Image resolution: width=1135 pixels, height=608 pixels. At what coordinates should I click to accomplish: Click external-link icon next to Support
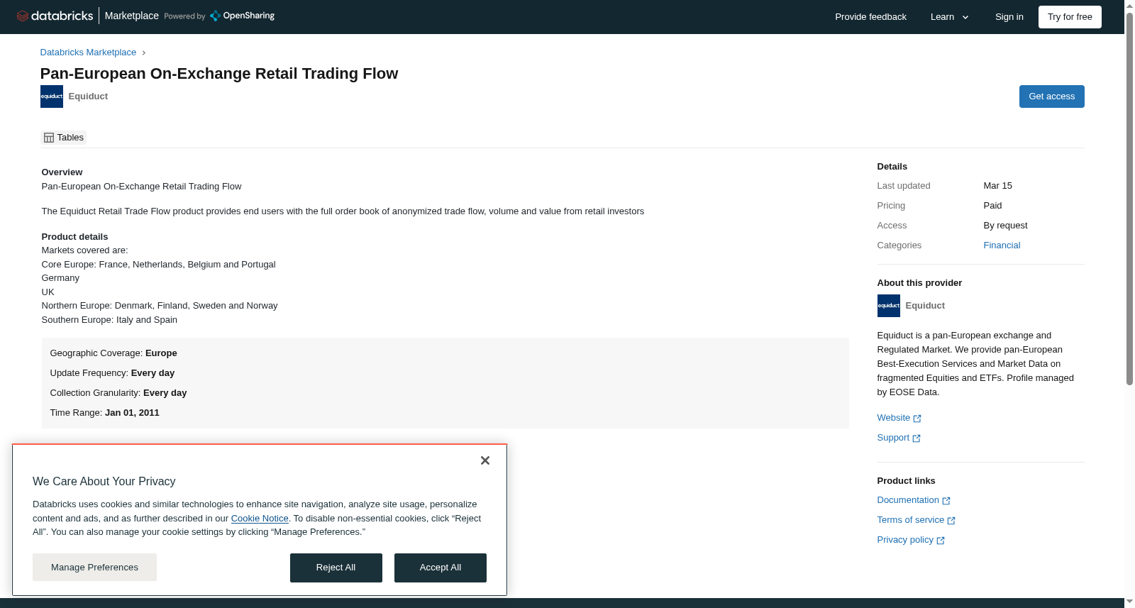pyautogui.click(x=917, y=438)
